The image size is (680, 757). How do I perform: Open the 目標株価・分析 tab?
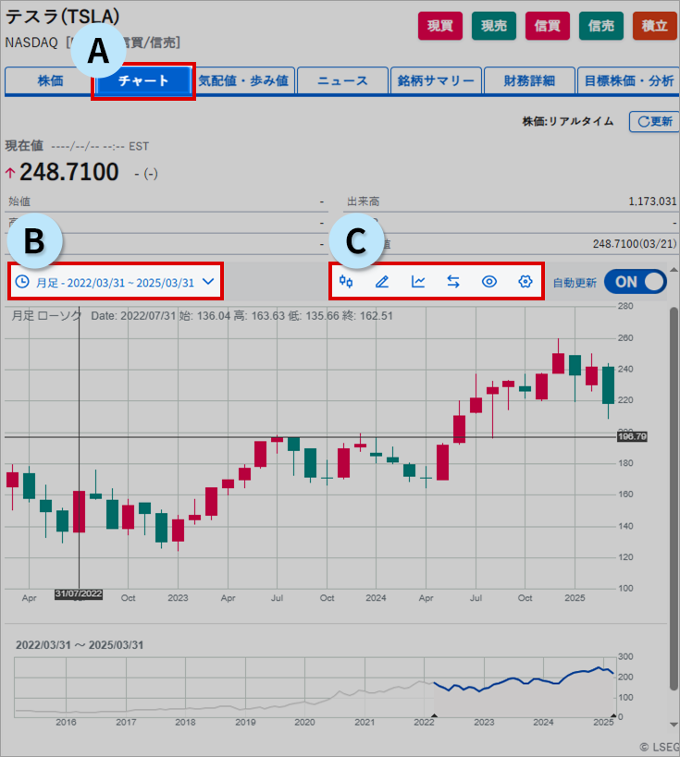(x=629, y=80)
